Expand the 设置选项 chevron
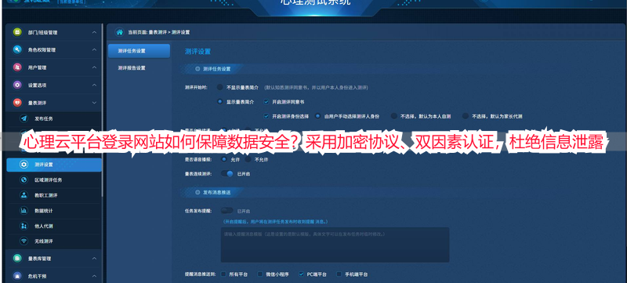This screenshot has height=283, width=627. (x=94, y=85)
